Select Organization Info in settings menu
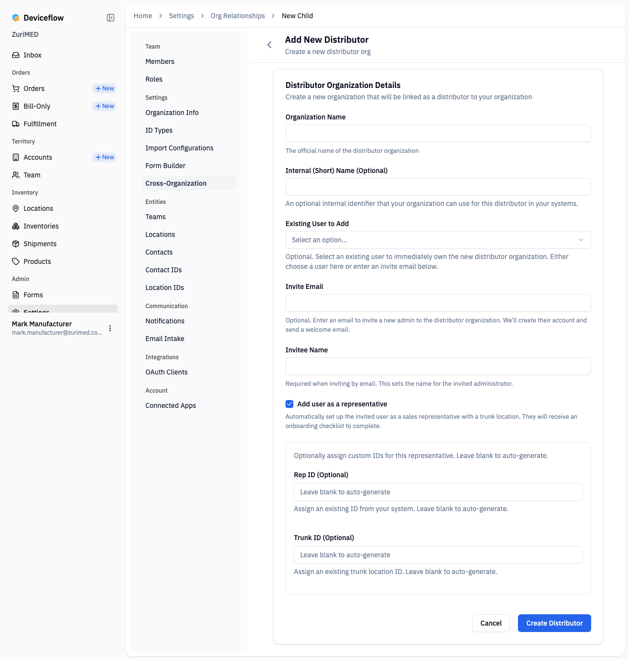This screenshot has height=660, width=629. coord(189,113)
